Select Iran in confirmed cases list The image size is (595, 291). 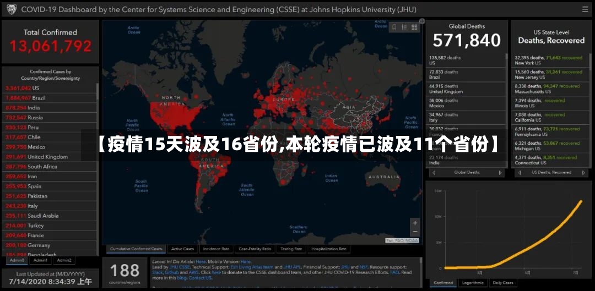(x=50, y=177)
